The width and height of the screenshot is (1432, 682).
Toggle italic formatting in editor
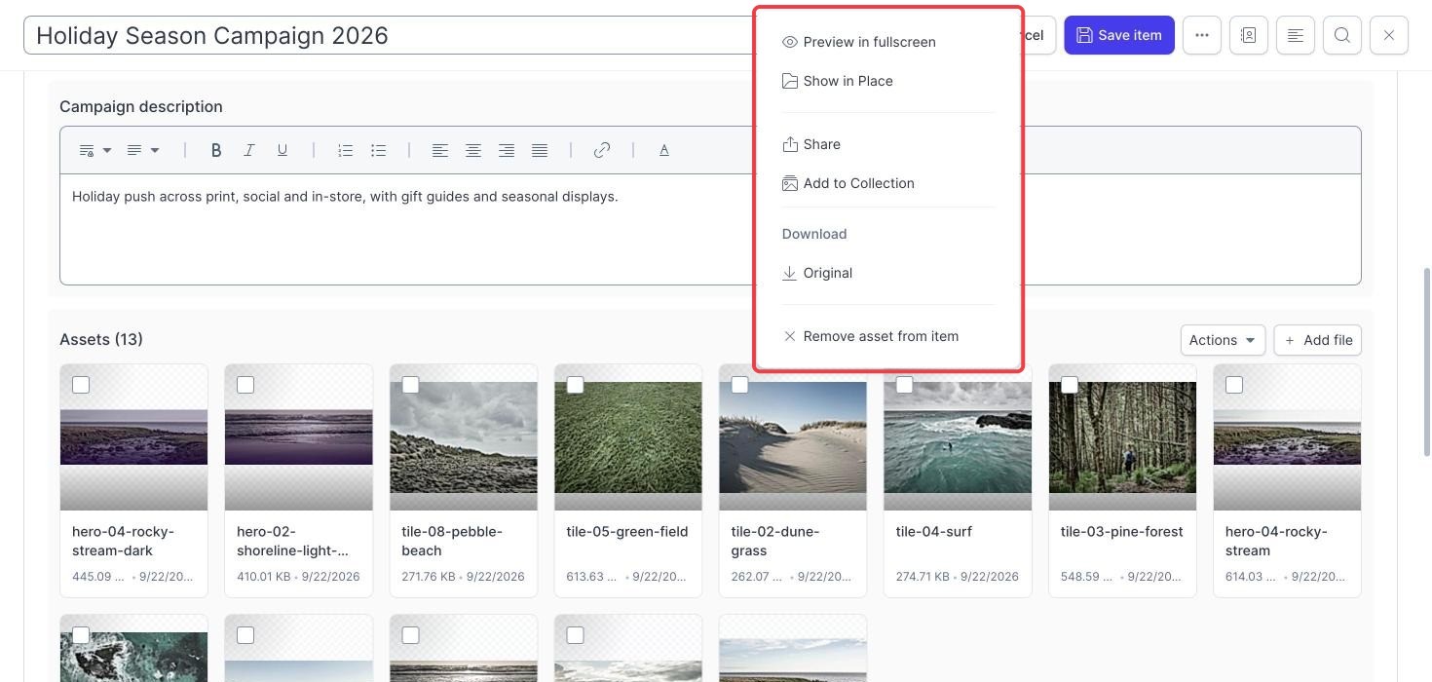pos(249,150)
